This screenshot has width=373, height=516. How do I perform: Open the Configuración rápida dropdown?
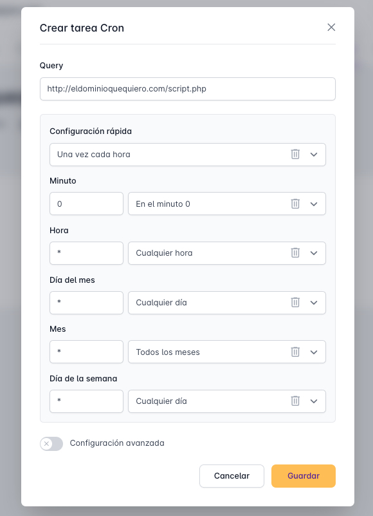(314, 155)
